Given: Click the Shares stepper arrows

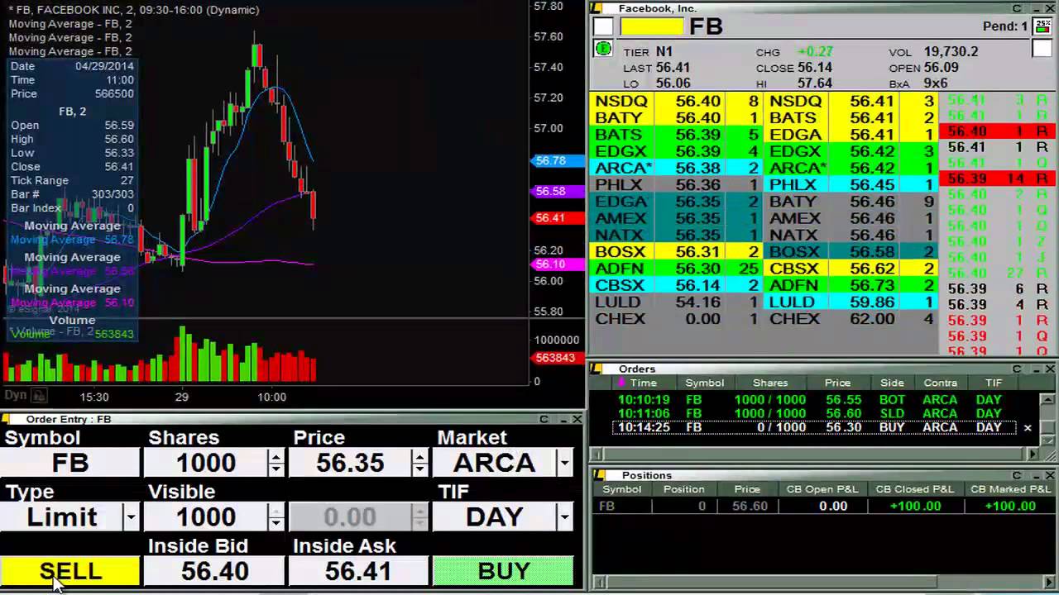Looking at the screenshot, I should click(x=276, y=463).
